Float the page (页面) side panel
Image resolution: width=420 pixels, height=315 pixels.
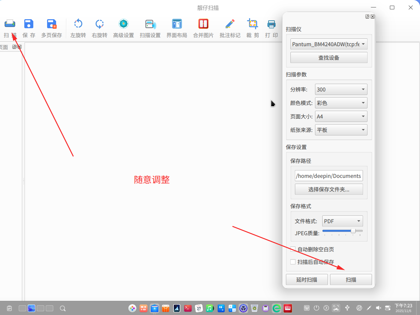point(14,47)
